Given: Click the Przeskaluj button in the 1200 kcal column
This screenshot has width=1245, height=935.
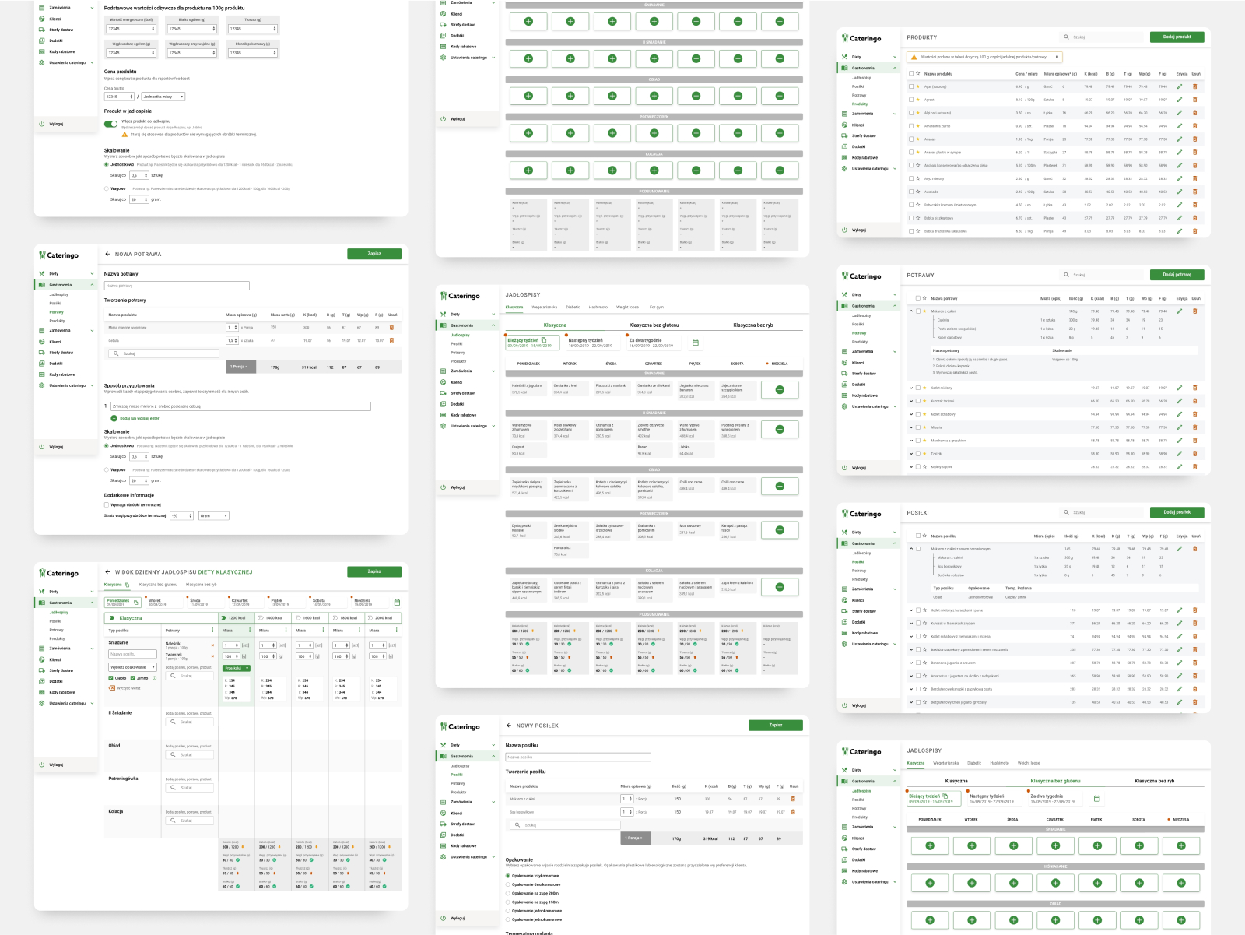Looking at the screenshot, I should 233,668.
